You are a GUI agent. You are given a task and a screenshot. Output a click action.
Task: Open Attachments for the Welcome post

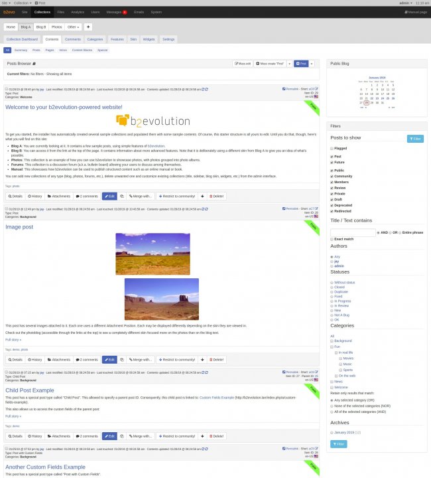[59, 197]
